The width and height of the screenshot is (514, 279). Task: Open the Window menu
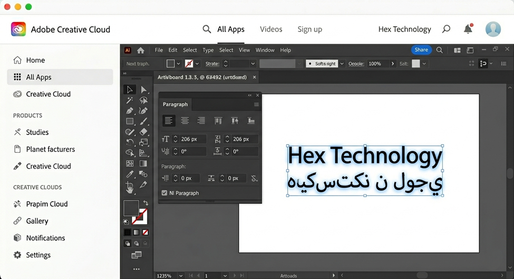tap(265, 50)
